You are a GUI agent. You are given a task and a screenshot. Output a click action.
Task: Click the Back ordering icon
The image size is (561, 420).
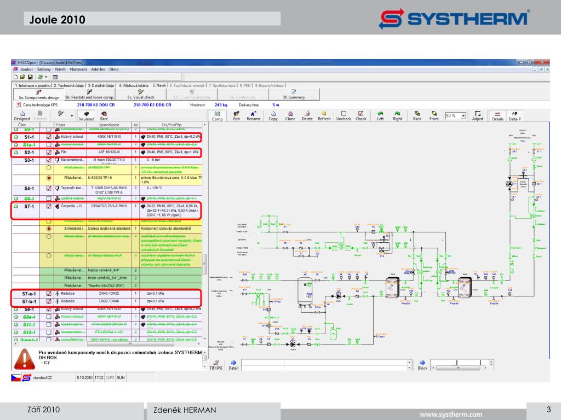coord(417,116)
